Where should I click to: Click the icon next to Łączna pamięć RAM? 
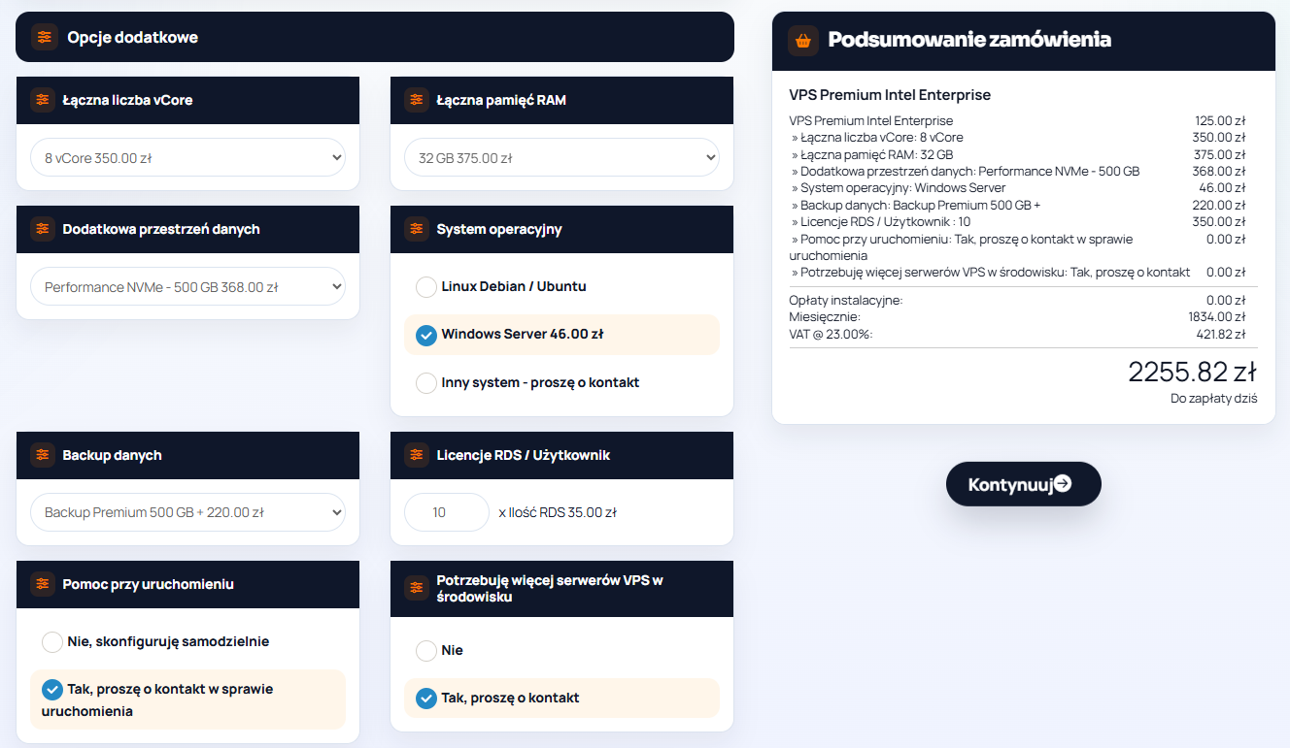click(417, 100)
